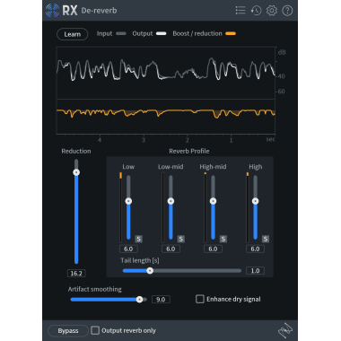Solo the Low band
This screenshot has width=341, height=341.
(x=138, y=239)
